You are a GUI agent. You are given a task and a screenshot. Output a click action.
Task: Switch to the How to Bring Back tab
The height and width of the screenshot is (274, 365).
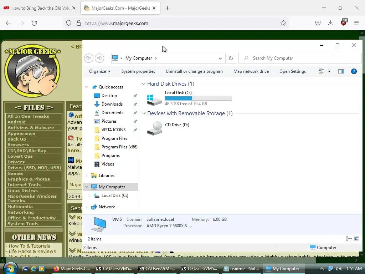coord(40,8)
